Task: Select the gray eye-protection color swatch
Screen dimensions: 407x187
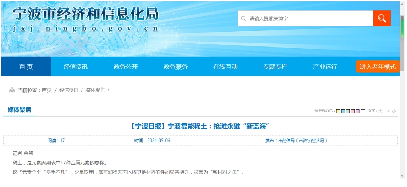Action: pos(348,111)
